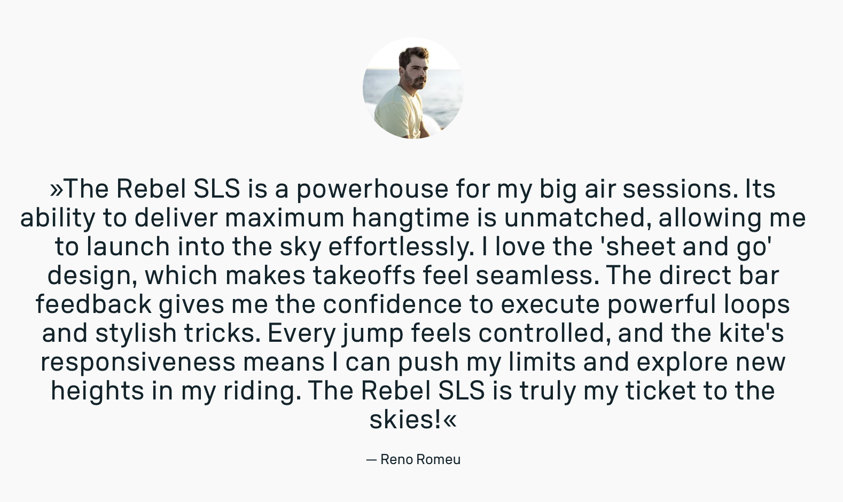Viewport: 843px width, 502px height.
Task: Click the word 'powerhouse' in the quote
Action: [372, 189]
